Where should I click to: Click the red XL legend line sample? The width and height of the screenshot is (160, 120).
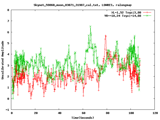(147, 12)
